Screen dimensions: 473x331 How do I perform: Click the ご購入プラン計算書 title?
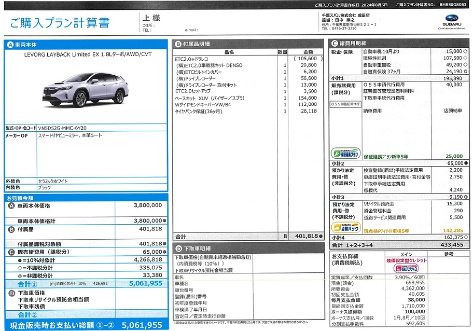click(60, 23)
